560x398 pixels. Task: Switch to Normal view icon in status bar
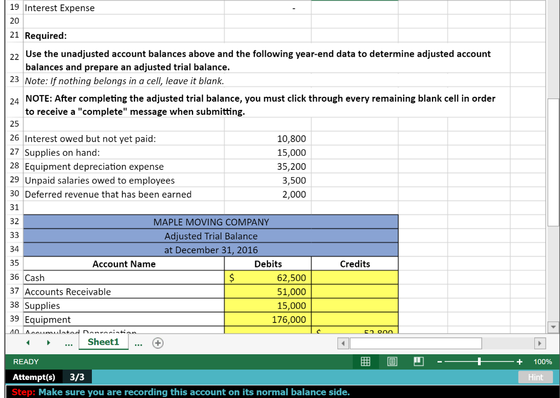click(x=365, y=361)
